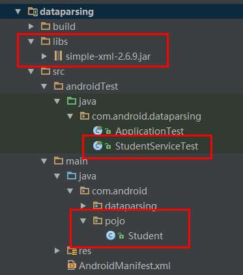Click the StudentServiceTest class icon
The width and height of the screenshot is (243, 275).
coord(98,146)
